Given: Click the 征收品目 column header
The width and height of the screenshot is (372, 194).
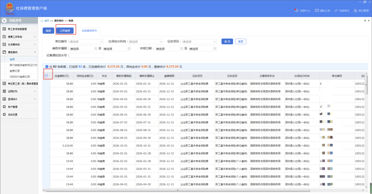Looking at the screenshot, I should [x=232, y=76].
